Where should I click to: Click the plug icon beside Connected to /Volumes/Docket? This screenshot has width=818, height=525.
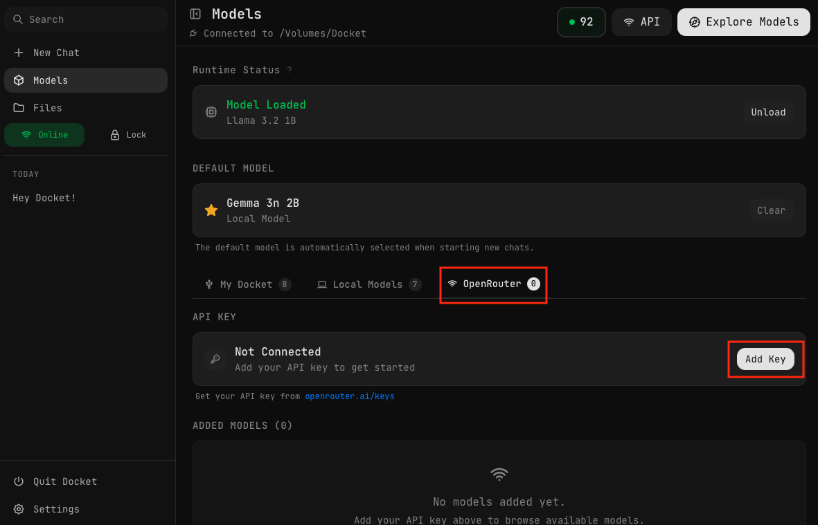194,33
